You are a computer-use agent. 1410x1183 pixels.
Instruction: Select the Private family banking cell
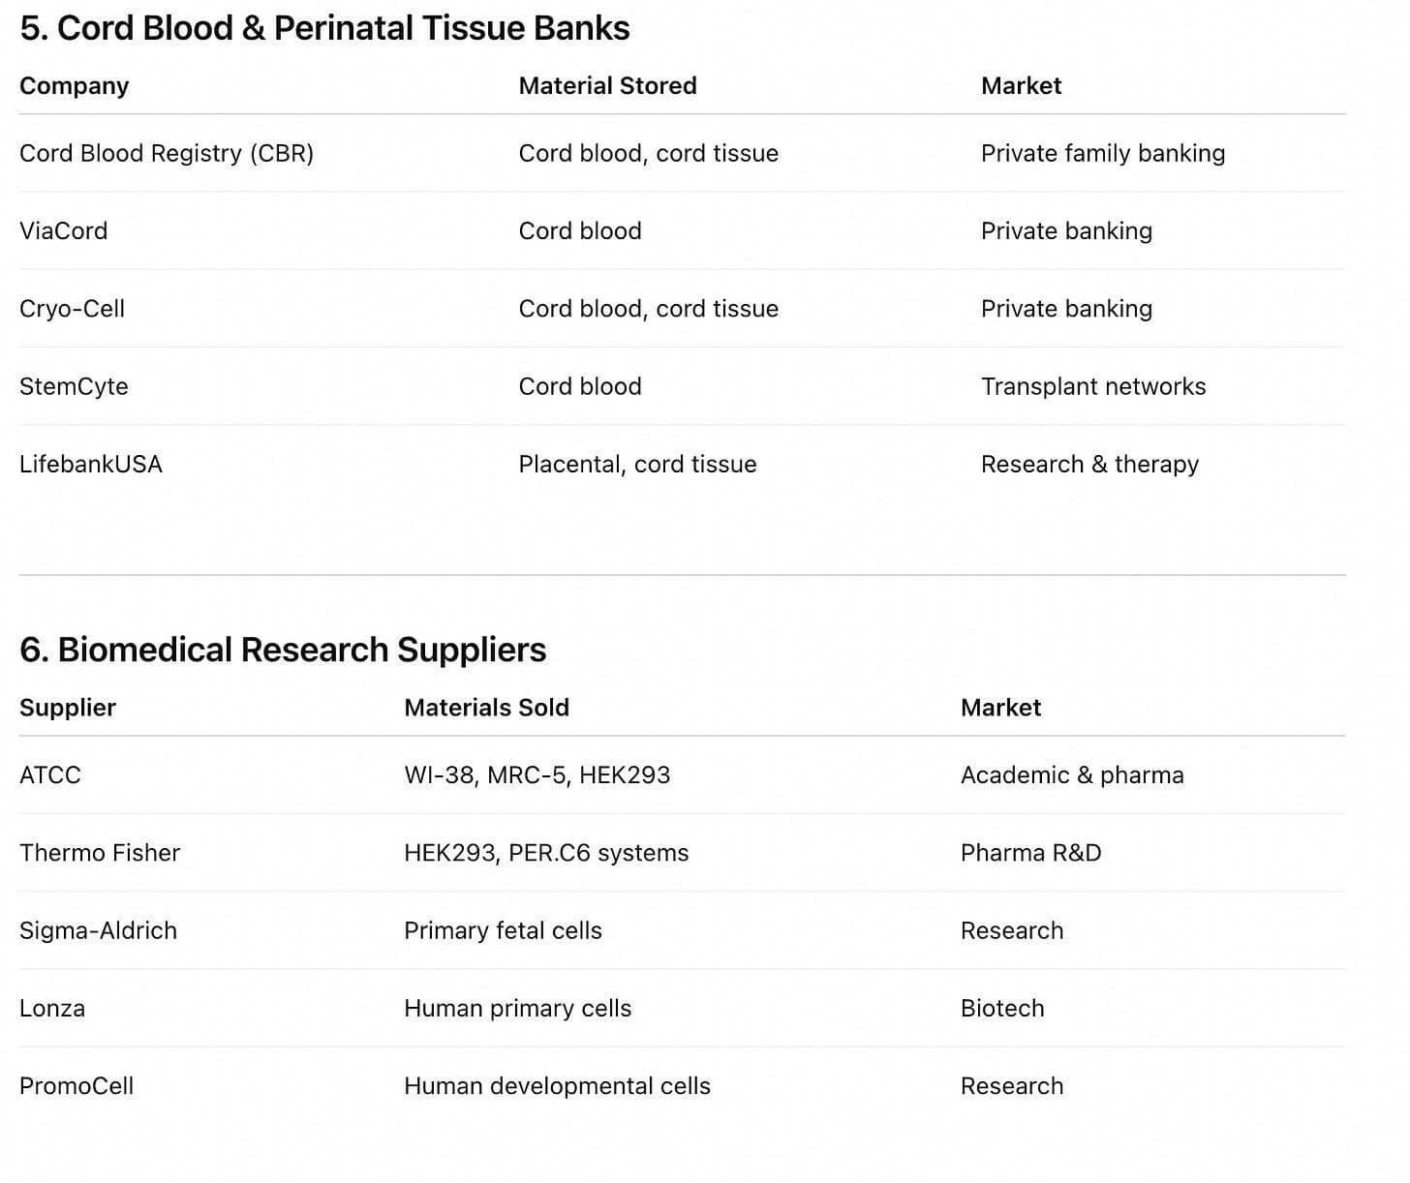coord(1103,153)
